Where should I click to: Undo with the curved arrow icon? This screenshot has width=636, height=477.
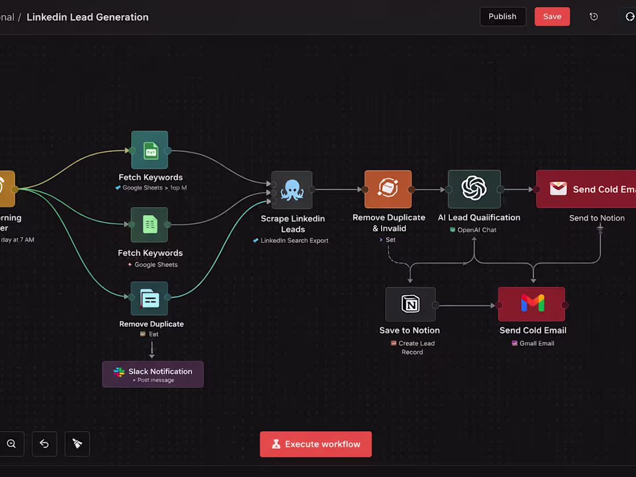click(x=44, y=443)
